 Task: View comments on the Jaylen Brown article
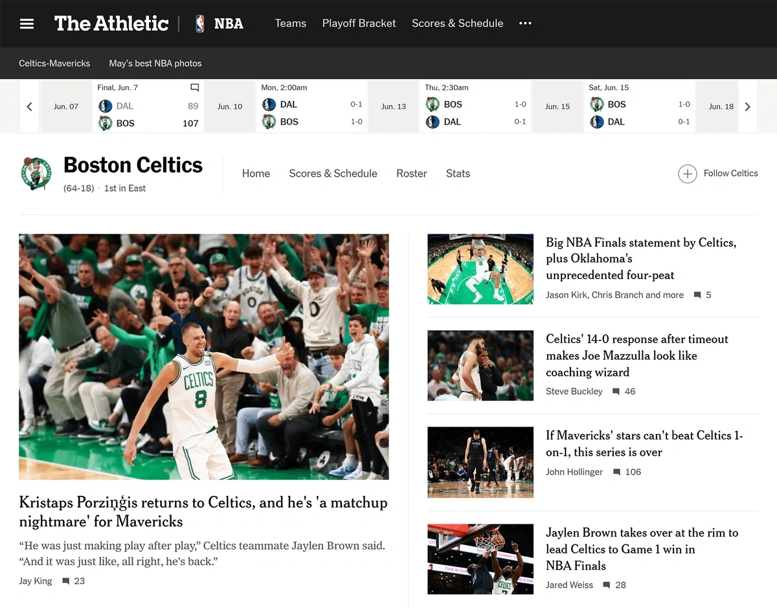coord(614,585)
